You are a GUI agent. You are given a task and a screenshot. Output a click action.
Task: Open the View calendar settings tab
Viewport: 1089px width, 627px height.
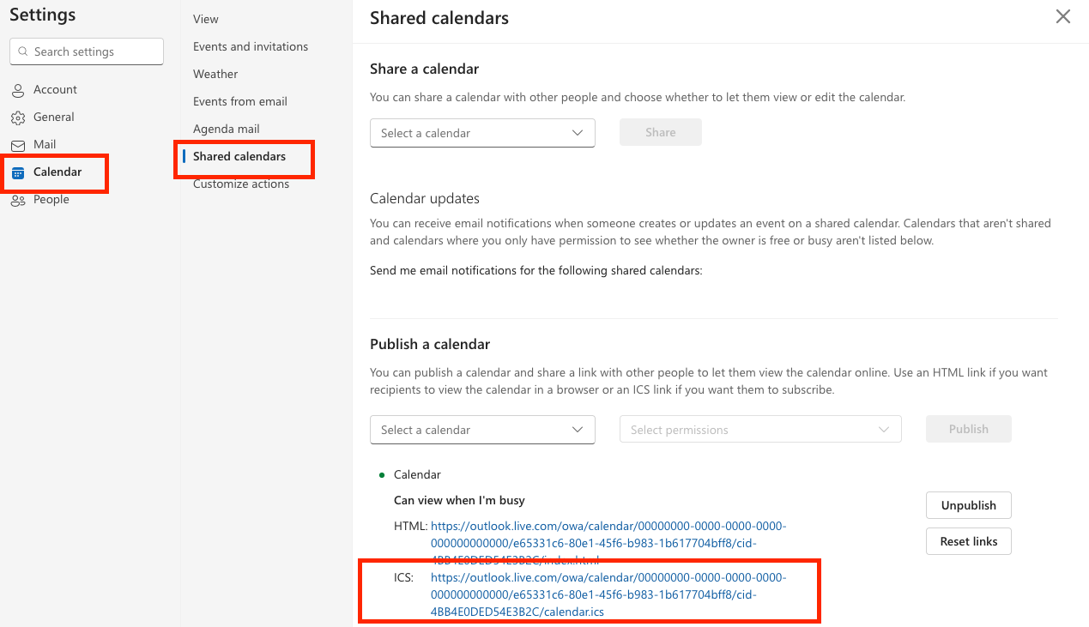tap(206, 19)
